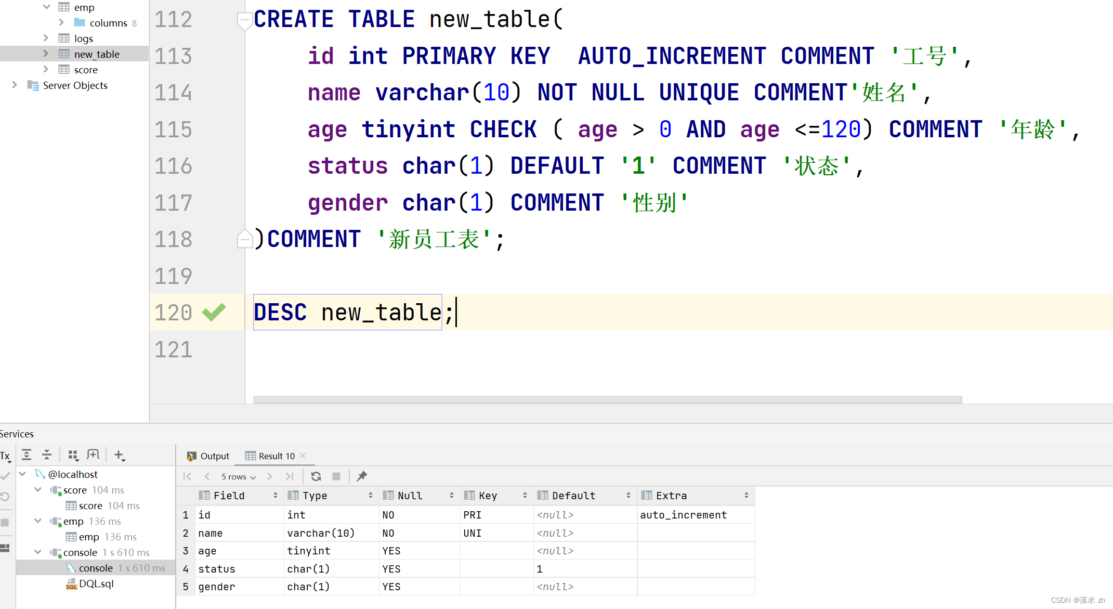Select row number 3 in result grid

186,551
